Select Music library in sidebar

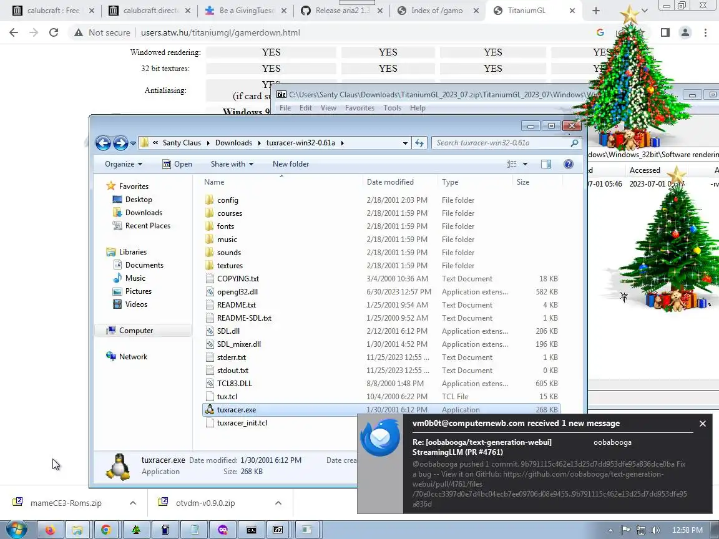[x=129, y=278]
